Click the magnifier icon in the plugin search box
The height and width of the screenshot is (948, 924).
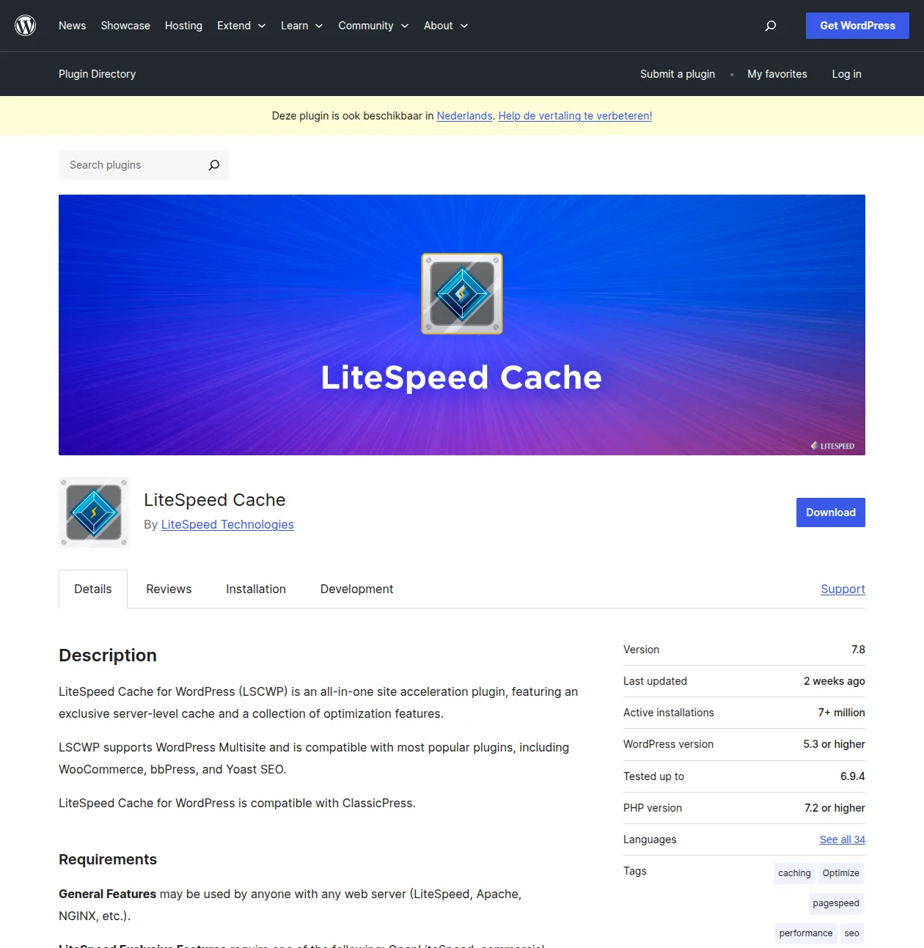[x=213, y=165]
